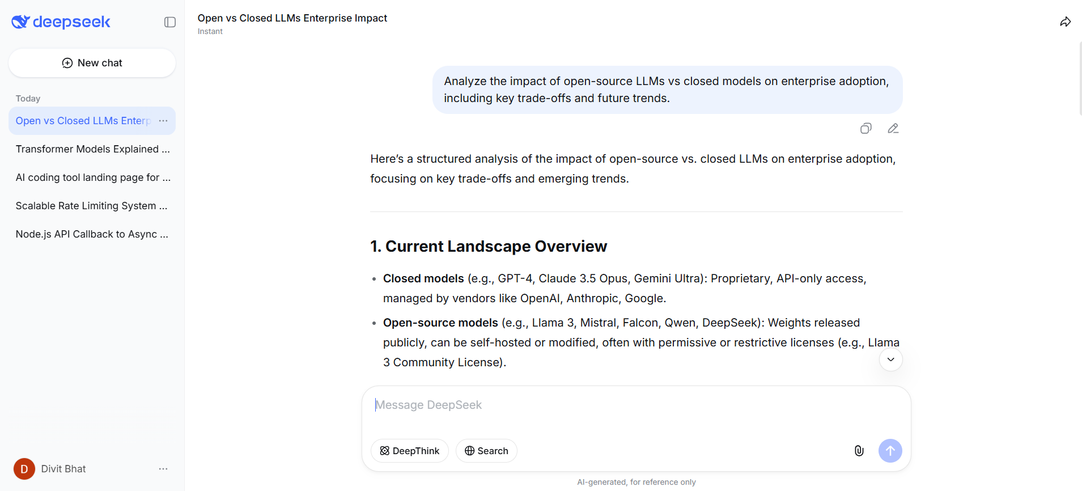
Task: Click the Today section label
Action: 28,99
